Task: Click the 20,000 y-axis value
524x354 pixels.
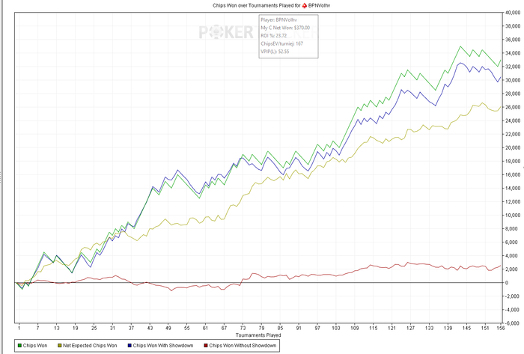Action: 513,147
